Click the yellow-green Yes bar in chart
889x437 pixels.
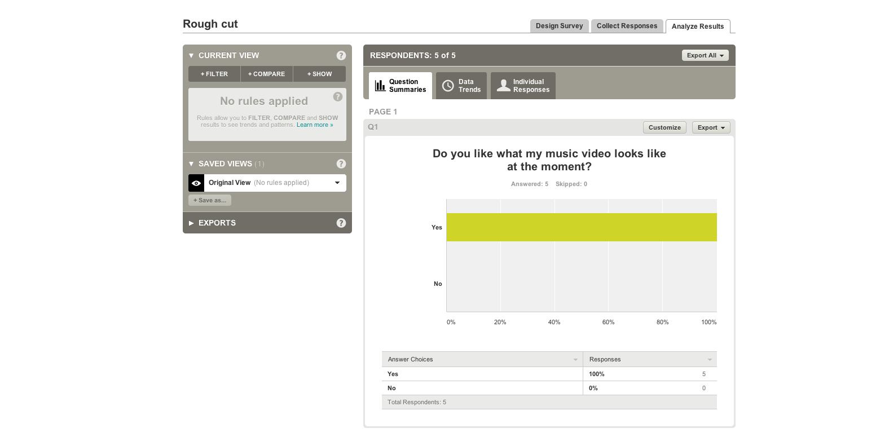click(581, 227)
